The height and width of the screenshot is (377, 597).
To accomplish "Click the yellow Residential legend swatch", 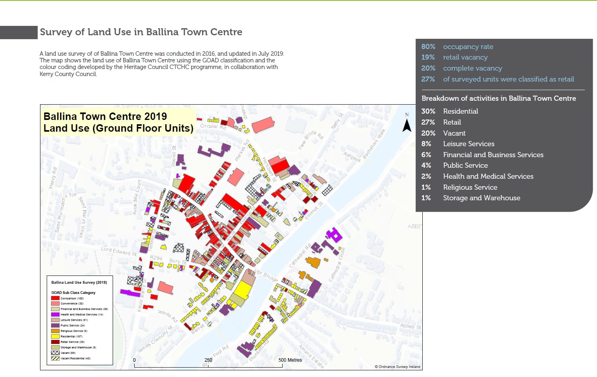I will coord(55,337).
